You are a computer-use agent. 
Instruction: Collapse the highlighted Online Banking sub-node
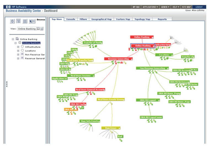16,43
